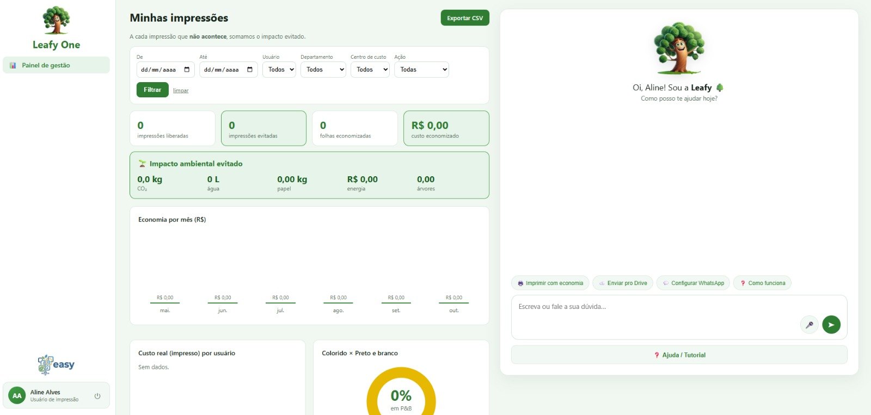
Task: Click the logout power icon beside Aline Alves
Action: pyautogui.click(x=97, y=396)
